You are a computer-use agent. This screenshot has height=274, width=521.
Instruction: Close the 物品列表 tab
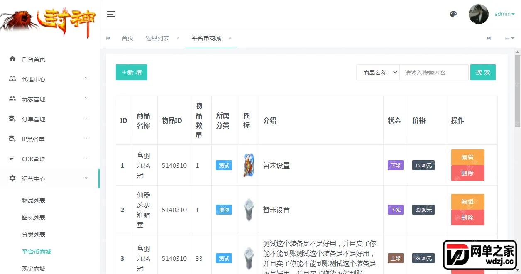click(178, 38)
